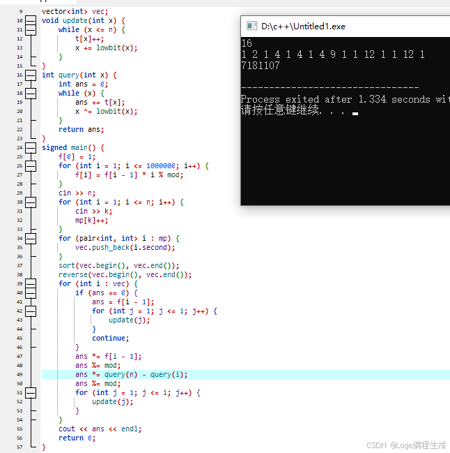Click the line 'cout << ans << endl;'
This screenshot has height=453, width=450.
point(100,429)
